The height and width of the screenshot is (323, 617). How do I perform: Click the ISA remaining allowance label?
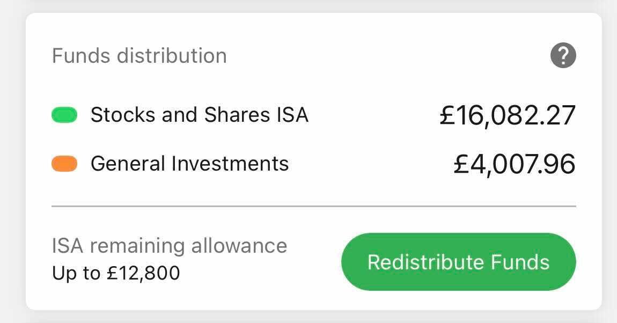[170, 246]
